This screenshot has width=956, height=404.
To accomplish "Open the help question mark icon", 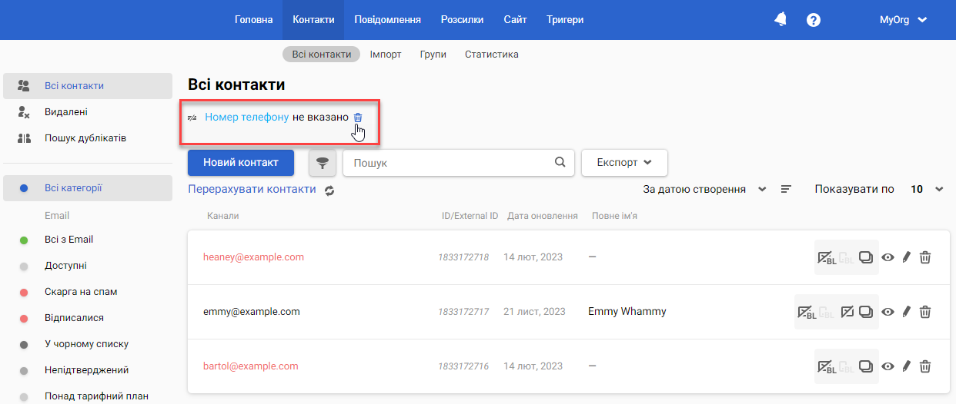I will click(813, 20).
